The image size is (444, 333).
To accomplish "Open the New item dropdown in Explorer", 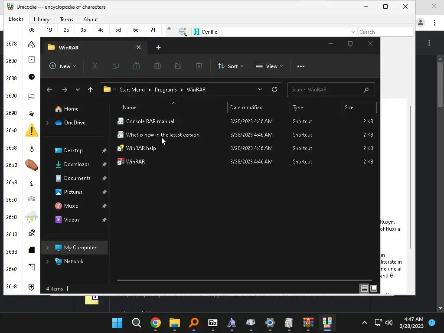I will pos(63,66).
